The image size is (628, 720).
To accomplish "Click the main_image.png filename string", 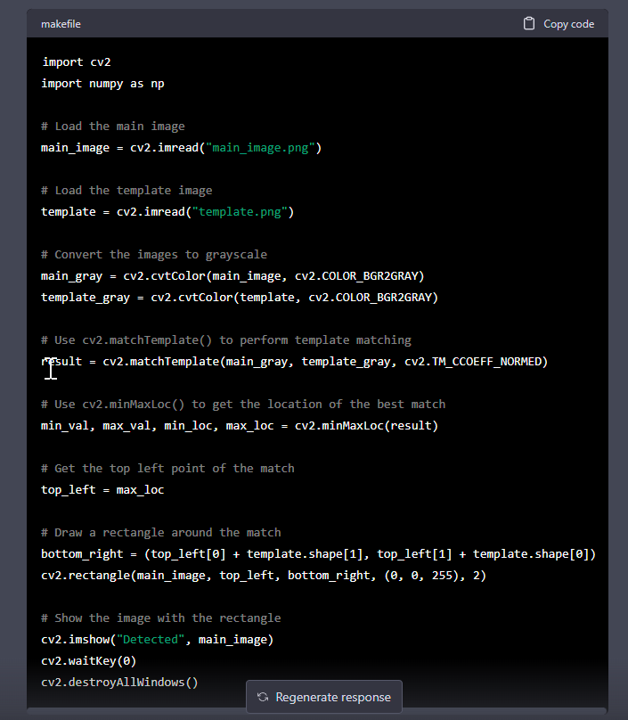I will click(259, 147).
